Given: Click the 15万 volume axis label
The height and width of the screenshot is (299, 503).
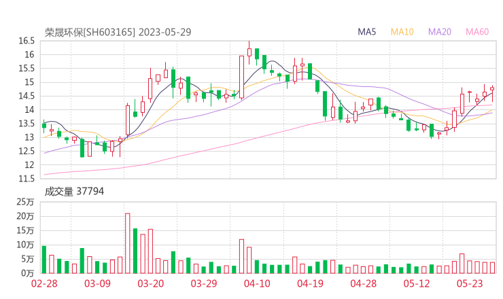Looking at the screenshot, I should (25, 230).
